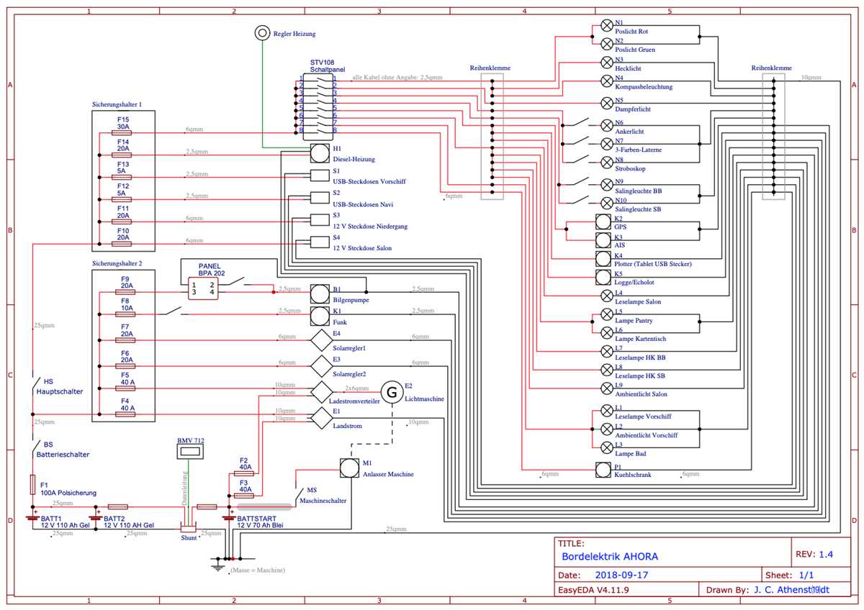Image resolution: width=864 pixels, height=610 pixels.
Task: Select the K1 Funk circle symbol
Action: (x=320, y=315)
